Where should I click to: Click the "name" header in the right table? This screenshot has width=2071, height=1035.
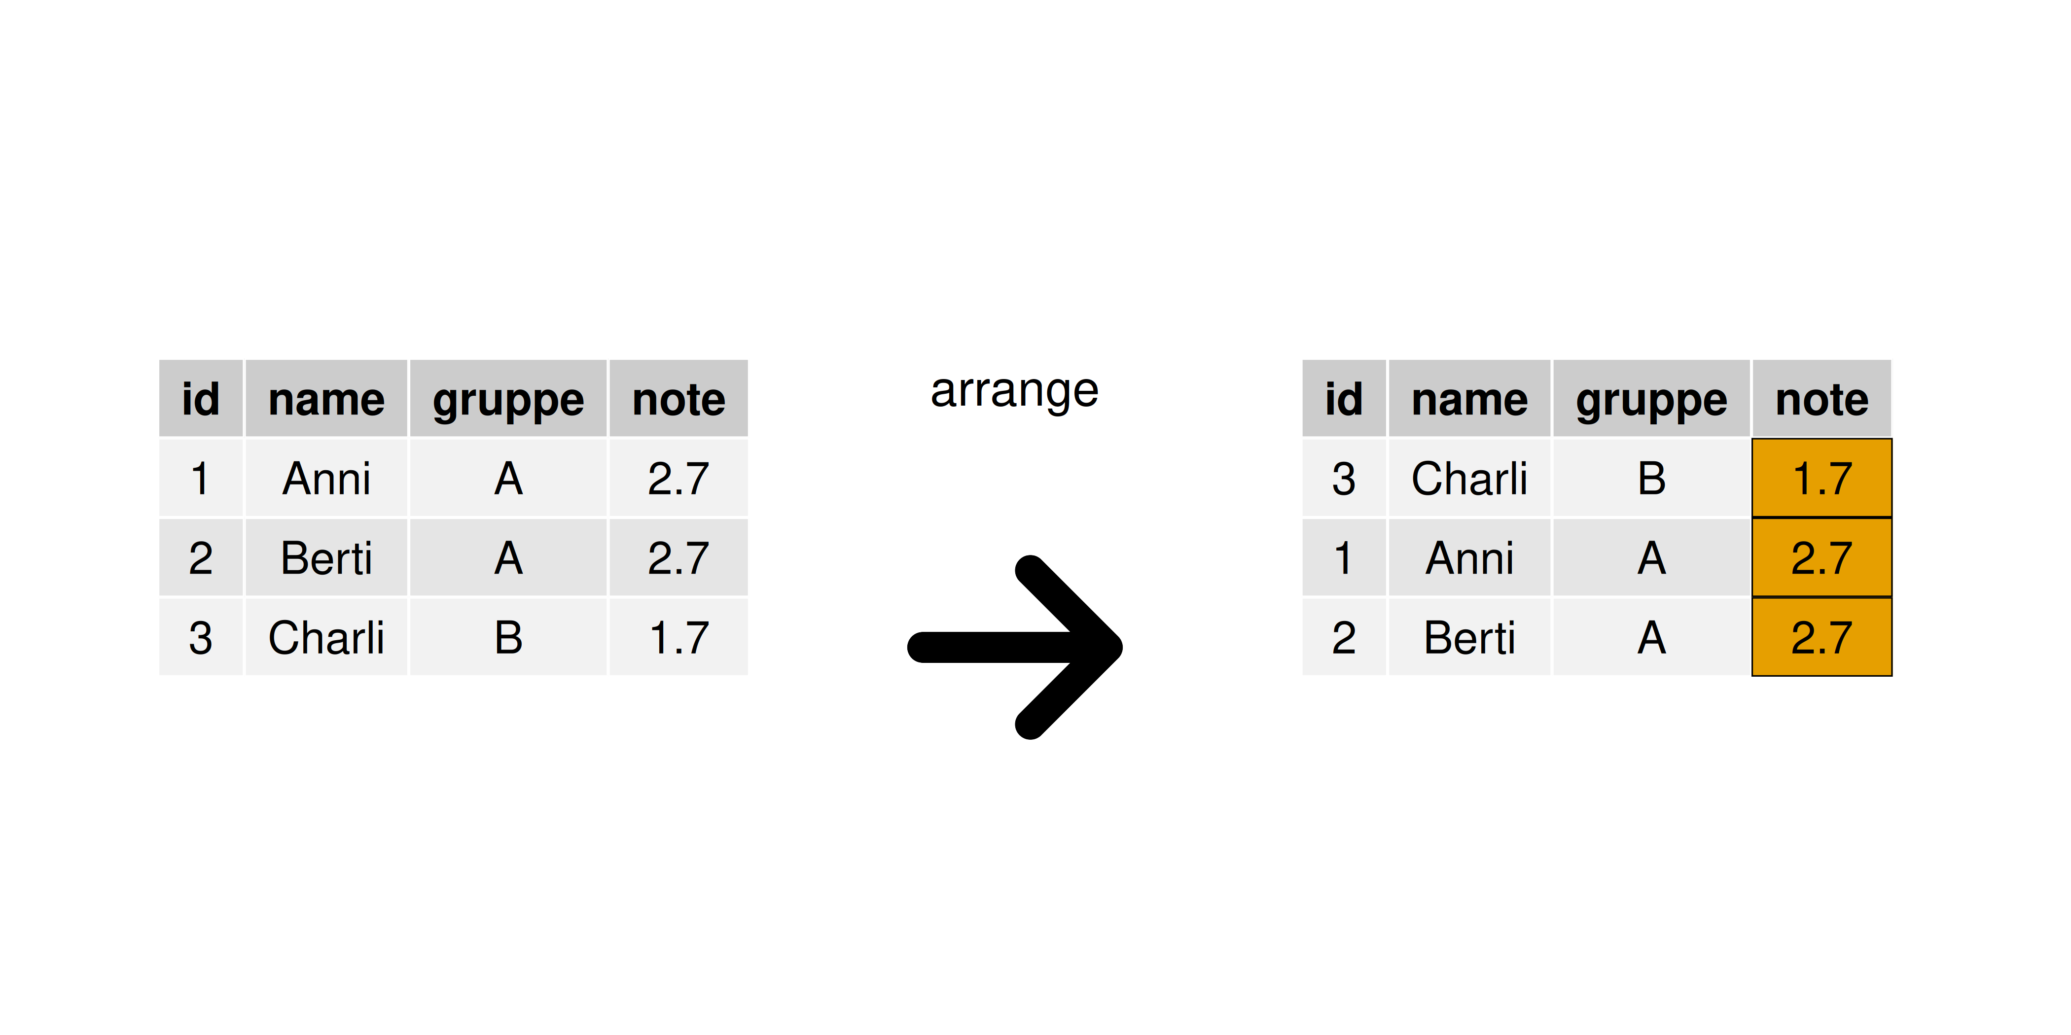click(x=1469, y=399)
